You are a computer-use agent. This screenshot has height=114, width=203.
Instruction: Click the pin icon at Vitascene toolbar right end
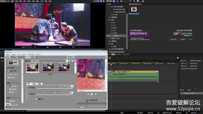106,57
